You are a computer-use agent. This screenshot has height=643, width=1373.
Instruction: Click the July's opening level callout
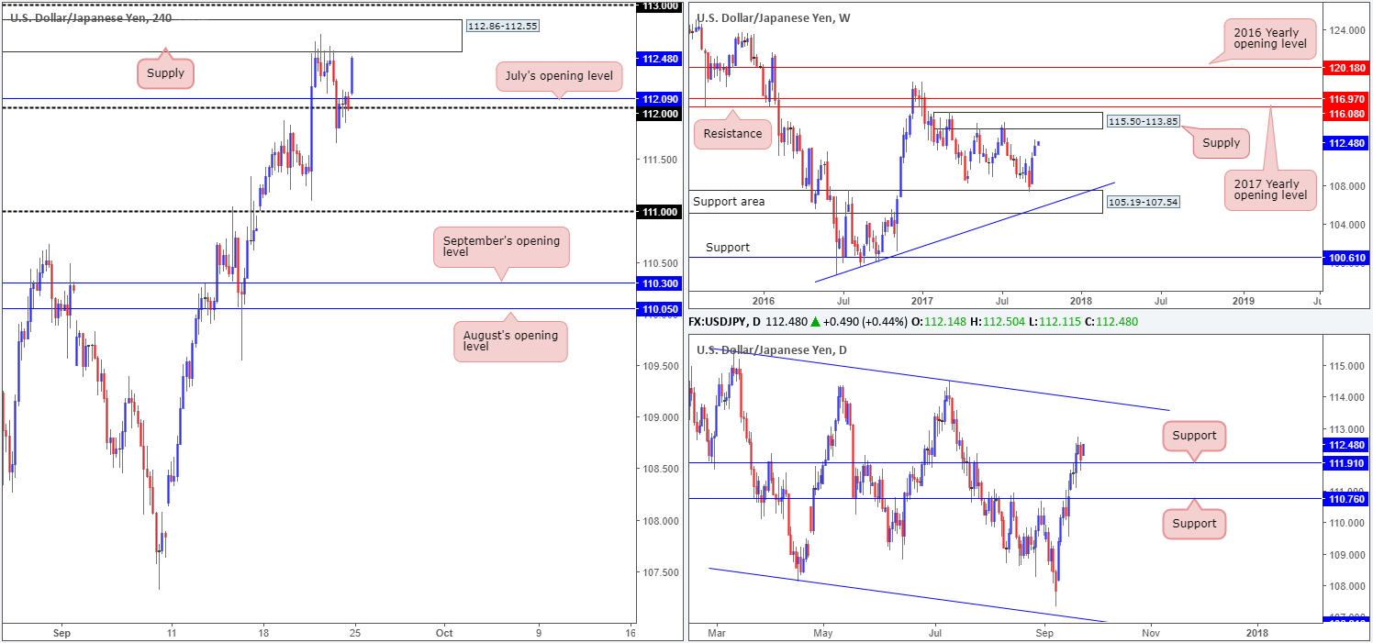click(560, 76)
